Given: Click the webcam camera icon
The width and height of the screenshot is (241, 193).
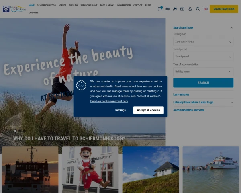Looking at the screenshot, I should [x=175, y=9].
